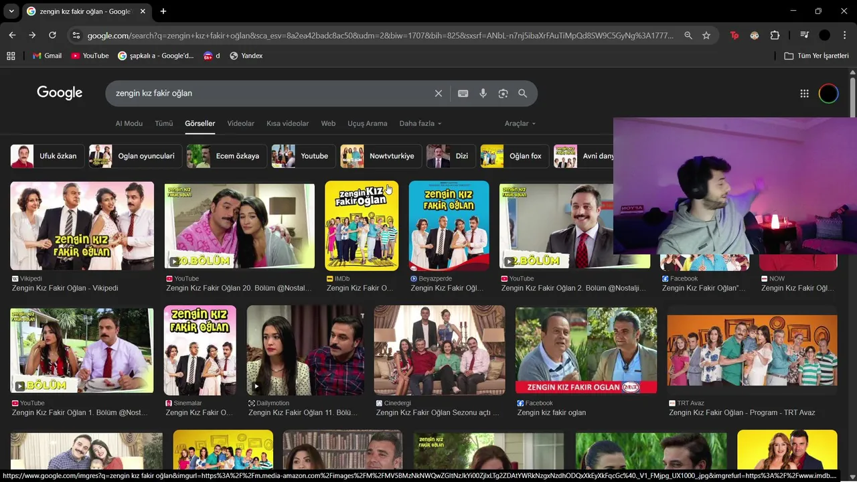857x482 pixels.
Task: Select the Görseller tab
Action: [200, 123]
